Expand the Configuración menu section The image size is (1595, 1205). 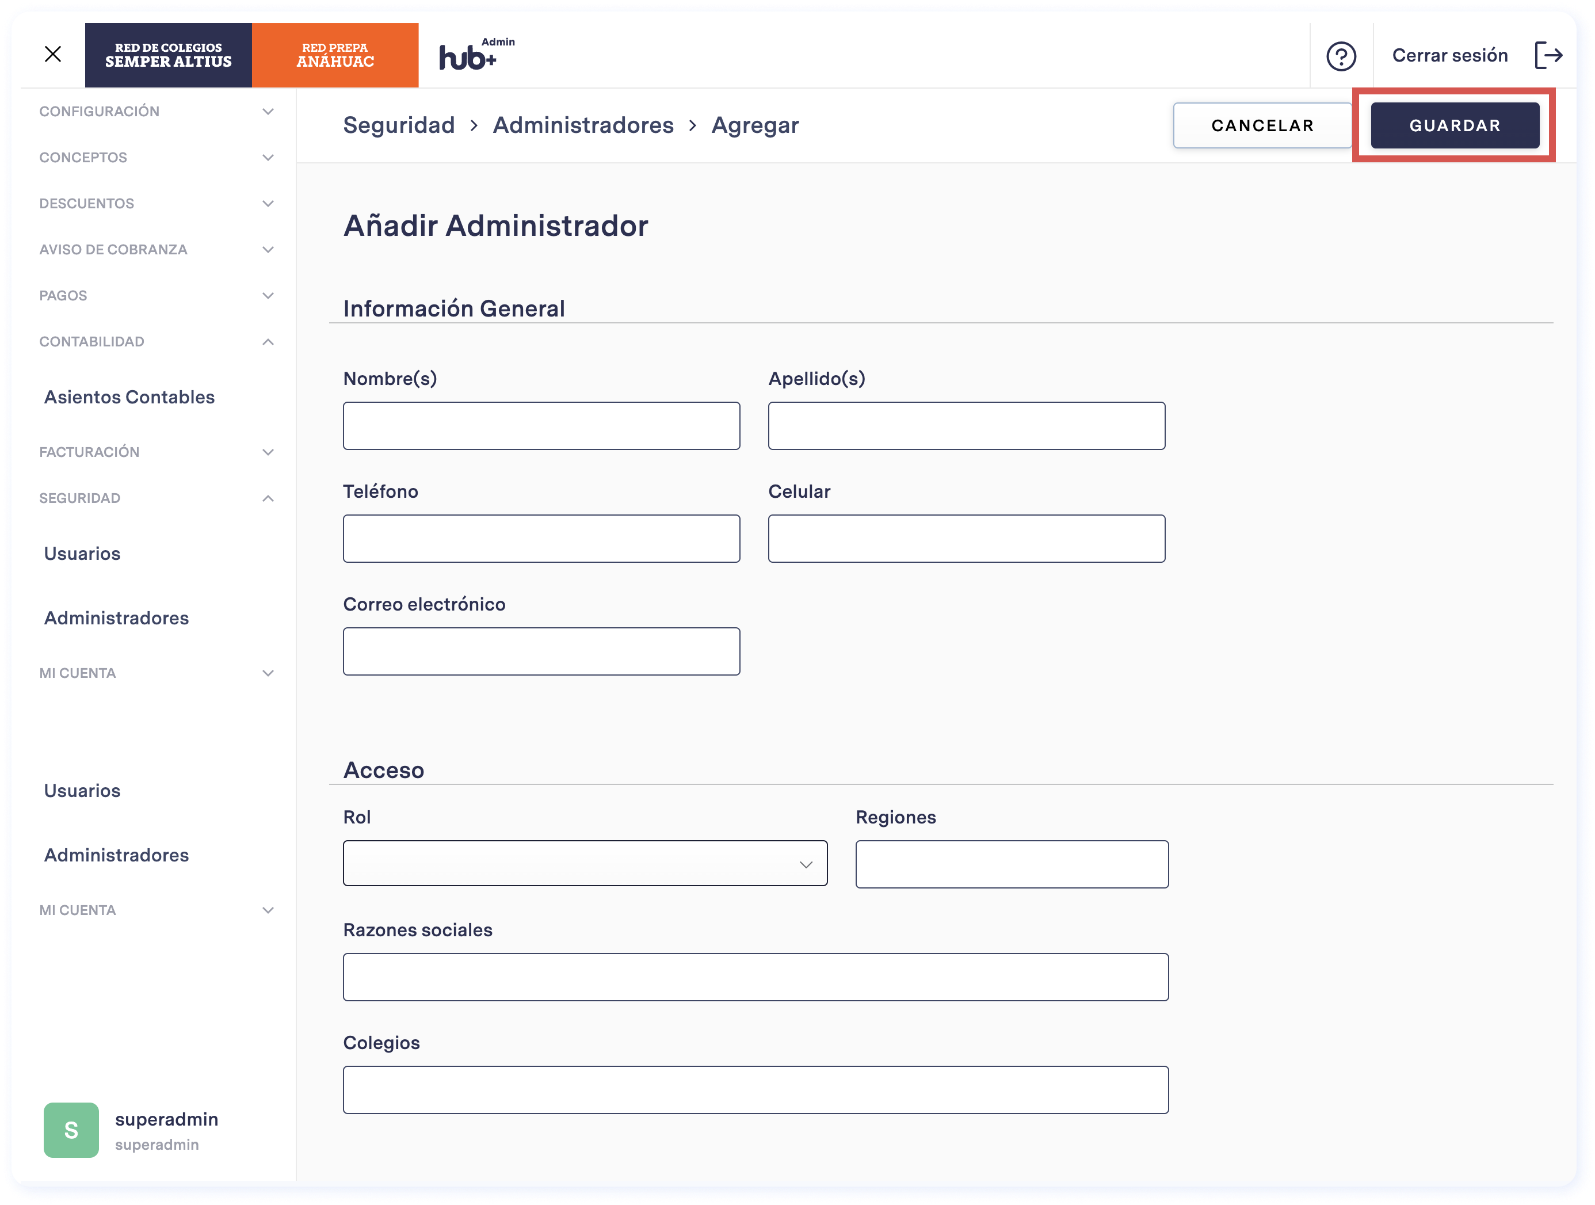(x=157, y=111)
